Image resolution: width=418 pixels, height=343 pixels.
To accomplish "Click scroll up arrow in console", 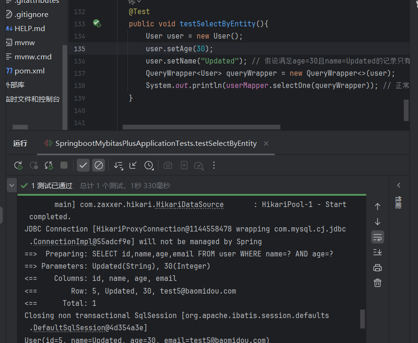I will click(378, 207).
